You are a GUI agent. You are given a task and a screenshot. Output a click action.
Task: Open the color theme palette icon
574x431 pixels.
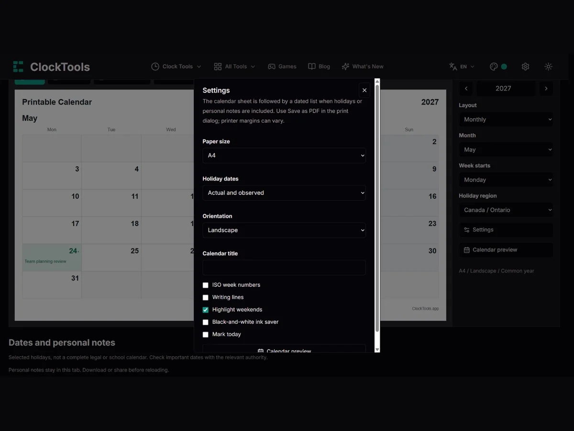[x=494, y=67]
